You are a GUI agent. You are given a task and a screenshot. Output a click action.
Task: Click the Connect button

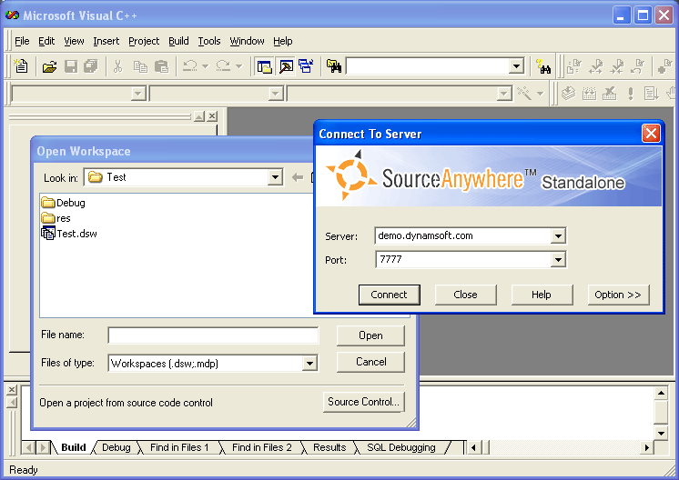click(x=389, y=295)
